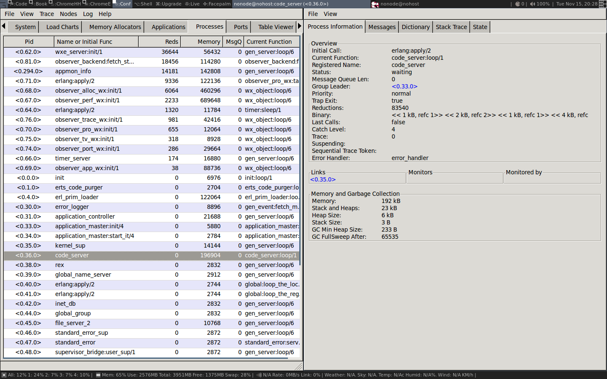Image resolution: width=607 pixels, height=379 pixels.
Task: Open the Log menu
Action: [x=88, y=14]
